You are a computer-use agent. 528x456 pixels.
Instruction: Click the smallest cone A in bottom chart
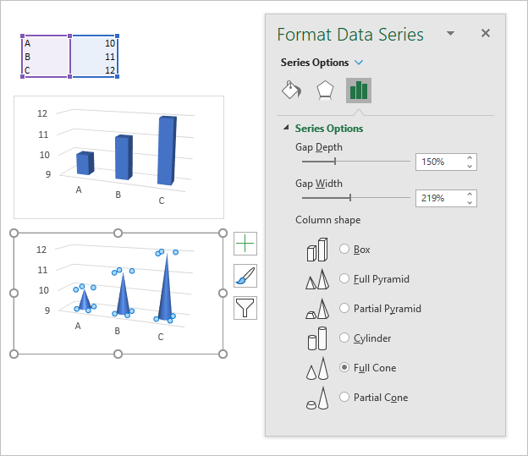pos(84,299)
